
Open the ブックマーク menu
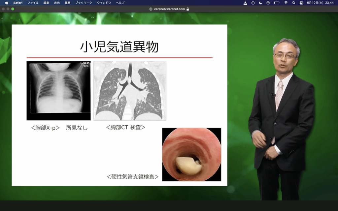84,3
